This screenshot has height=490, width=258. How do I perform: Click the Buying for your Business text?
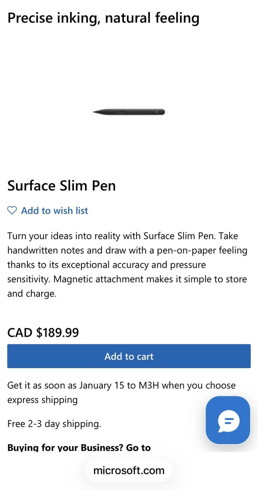79,447
